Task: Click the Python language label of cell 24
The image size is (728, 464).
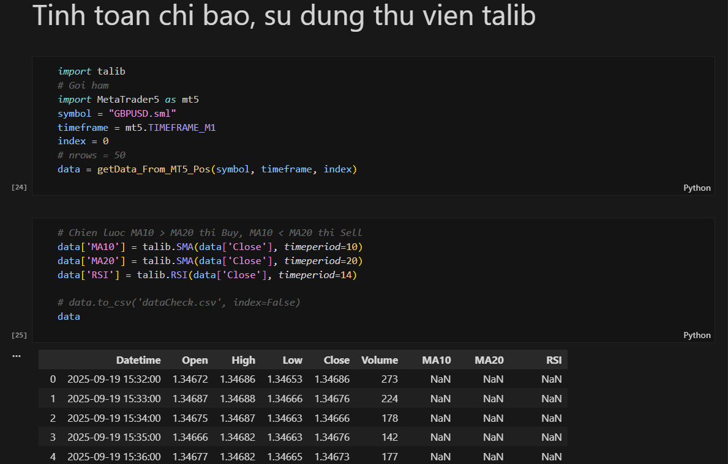Action: pyautogui.click(x=697, y=188)
